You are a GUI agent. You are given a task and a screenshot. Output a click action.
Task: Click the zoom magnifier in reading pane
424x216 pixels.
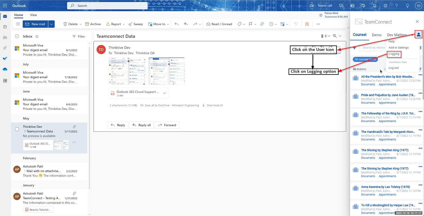pyautogui.click(x=335, y=36)
